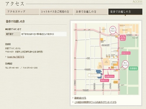Click the green 京都御苑 label on map

(x=133, y=69)
